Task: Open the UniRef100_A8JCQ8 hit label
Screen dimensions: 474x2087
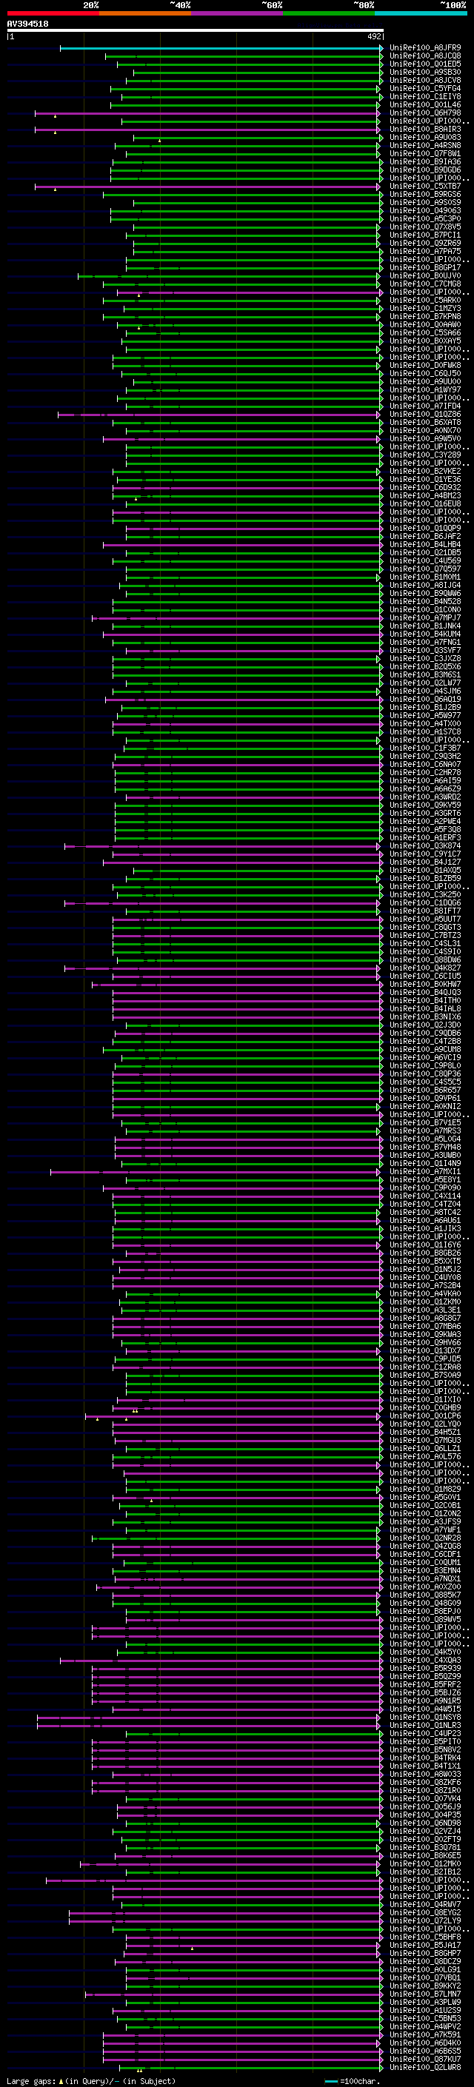Action: coord(425,56)
